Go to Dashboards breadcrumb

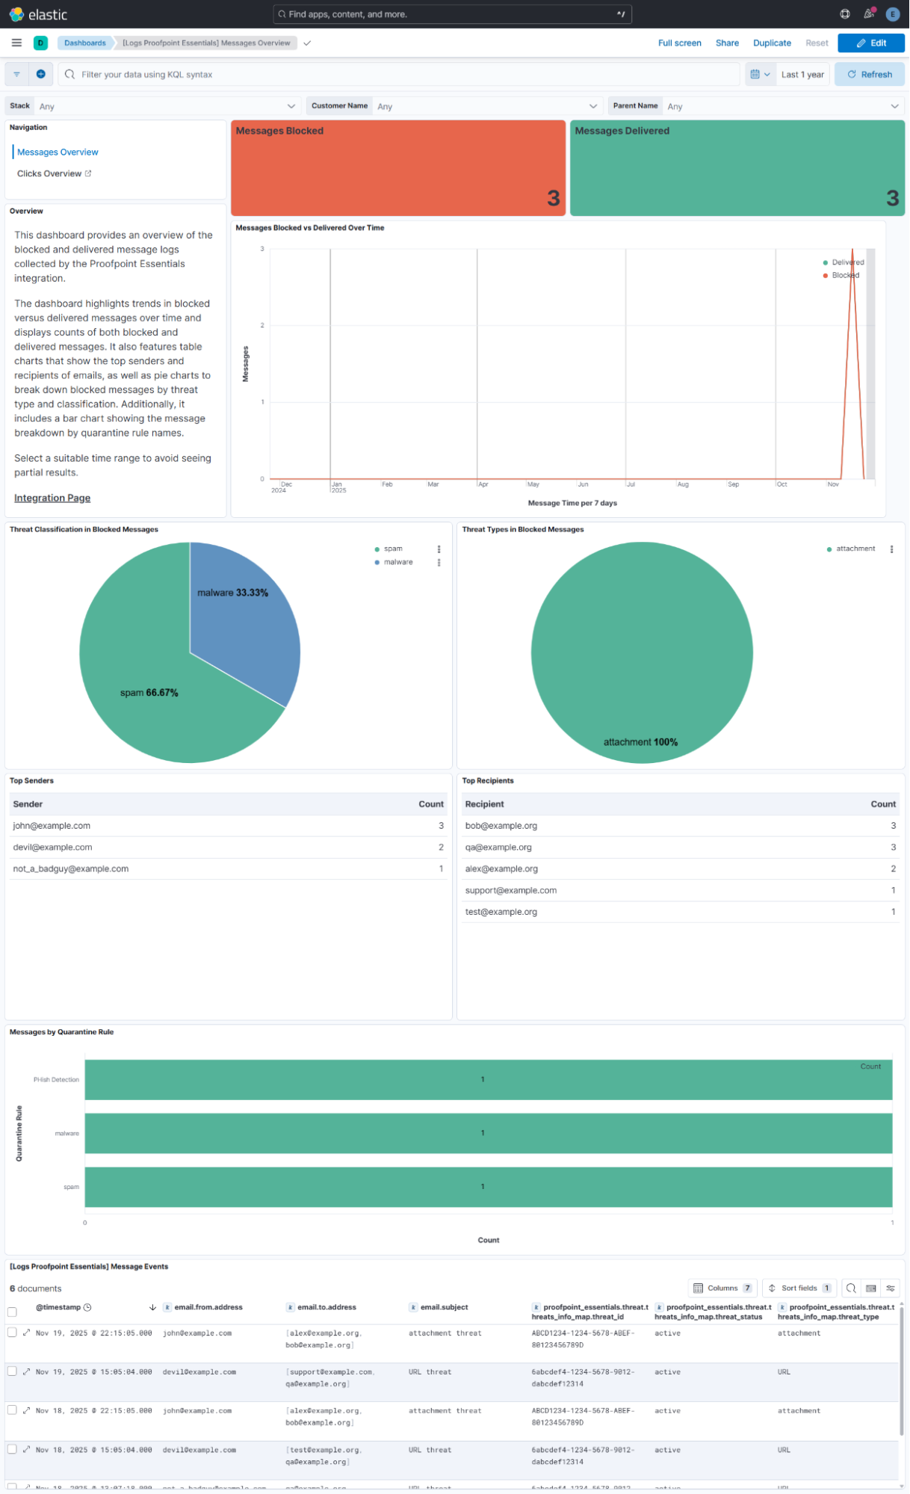coord(84,43)
